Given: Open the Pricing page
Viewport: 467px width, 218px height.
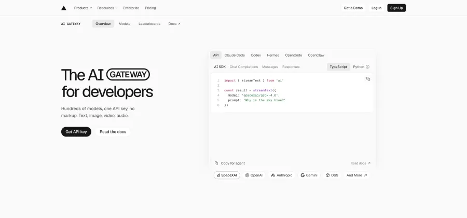Looking at the screenshot, I should click(150, 8).
